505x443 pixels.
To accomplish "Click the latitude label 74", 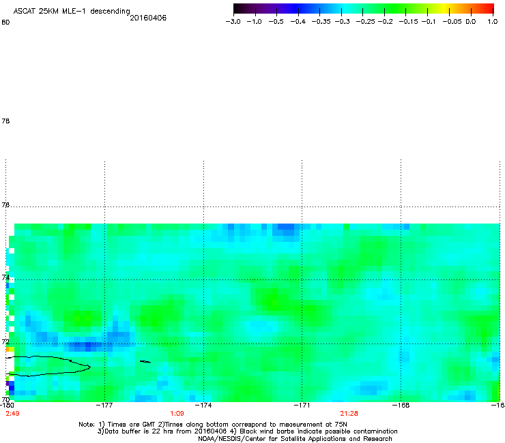I will (5, 277).
